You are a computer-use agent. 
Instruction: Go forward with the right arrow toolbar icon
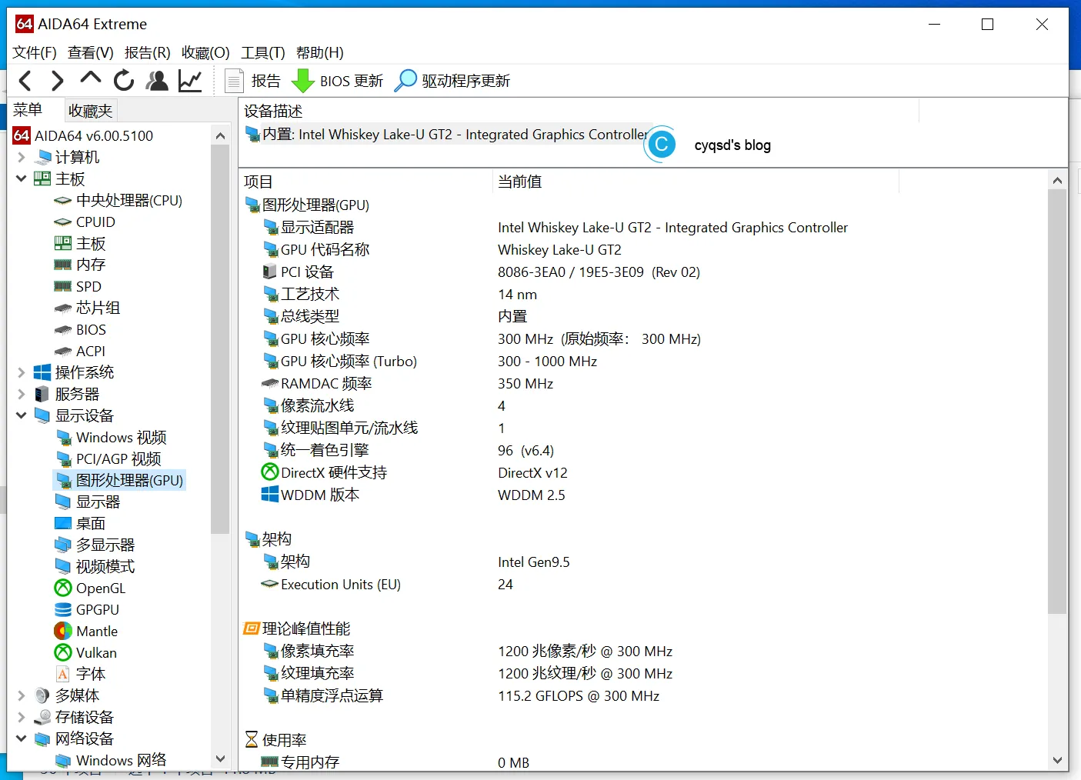pos(57,81)
